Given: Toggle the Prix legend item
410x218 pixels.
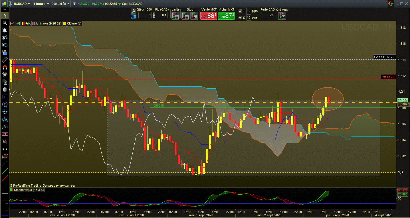Looking at the screenshot, I should point(26,23).
